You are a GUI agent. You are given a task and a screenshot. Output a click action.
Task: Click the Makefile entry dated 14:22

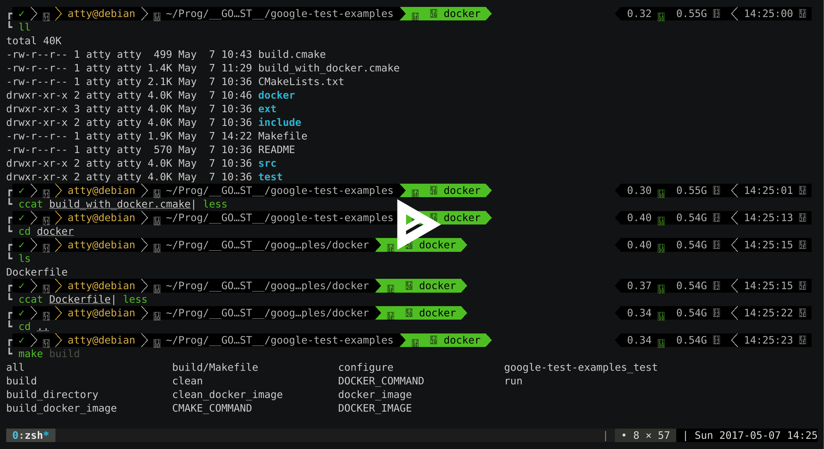coord(283,136)
